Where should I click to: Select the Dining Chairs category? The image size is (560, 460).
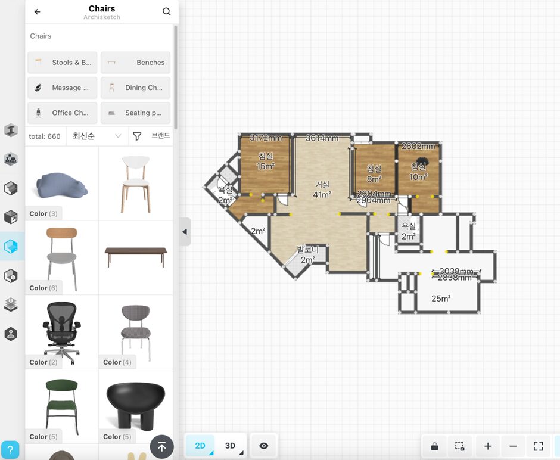(x=135, y=88)
